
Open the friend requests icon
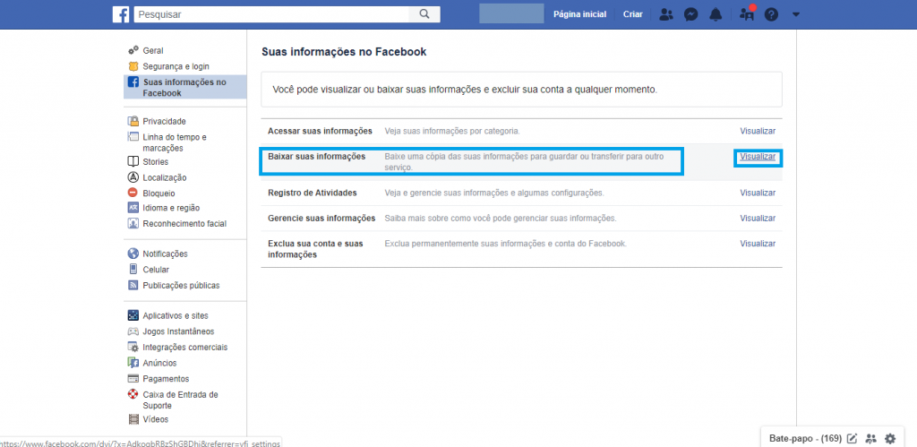coord(666,14)
